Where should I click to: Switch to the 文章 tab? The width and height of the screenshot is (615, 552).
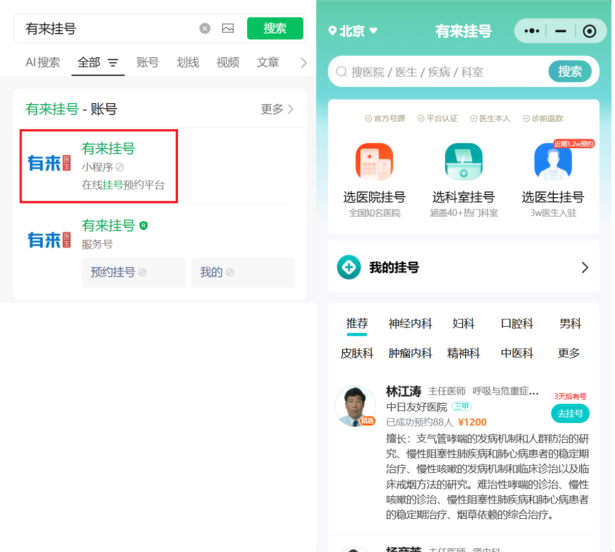[x=268, y=62]
